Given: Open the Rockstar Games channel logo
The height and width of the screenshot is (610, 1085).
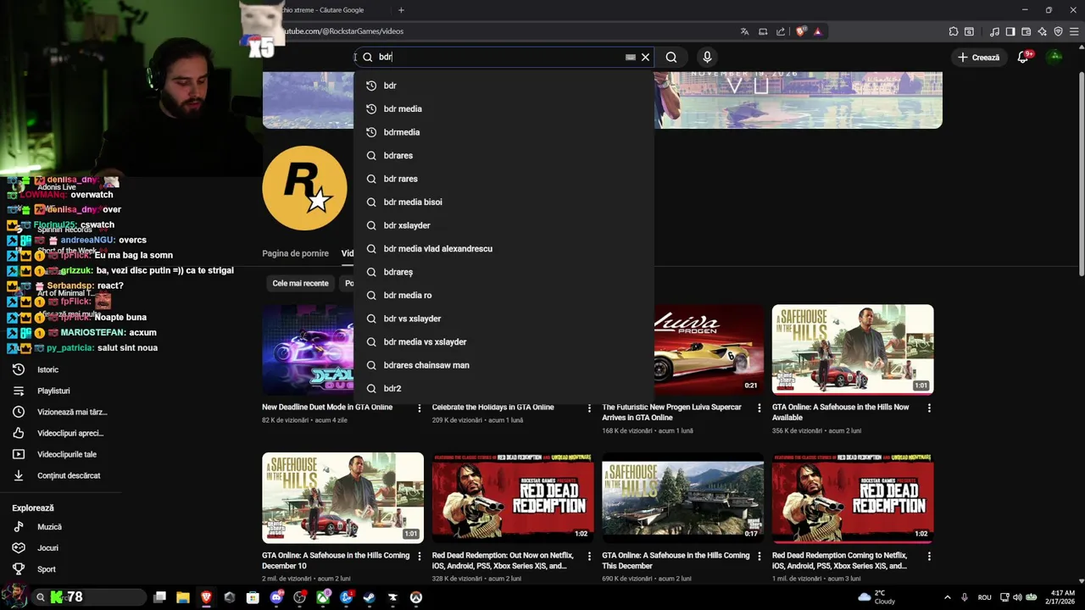Looking at the screenshot, I should coord(304,188).
